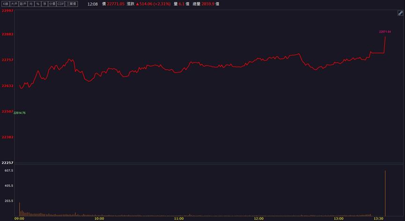Click the 22757 price axis label
This screenshot has height=221, width=405.
point(7,59)
